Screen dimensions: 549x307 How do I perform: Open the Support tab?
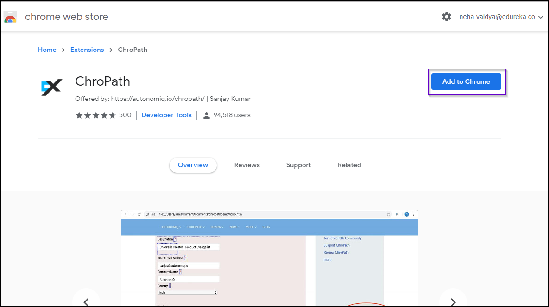[298, 165]
